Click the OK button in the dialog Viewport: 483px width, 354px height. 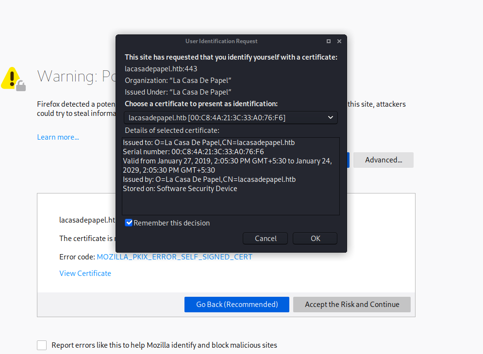pos(315,238)
